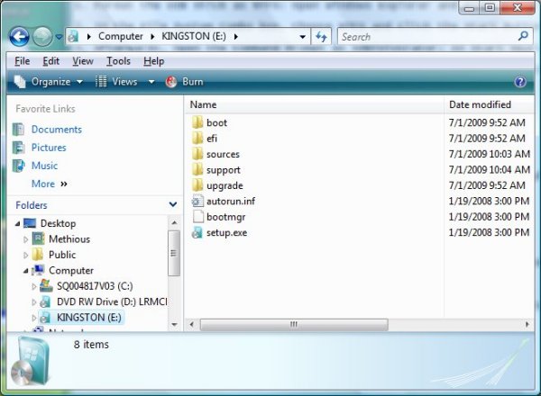541x396 pixels.
Task: Click the magnifier search icon
Action: click(523, 36)
